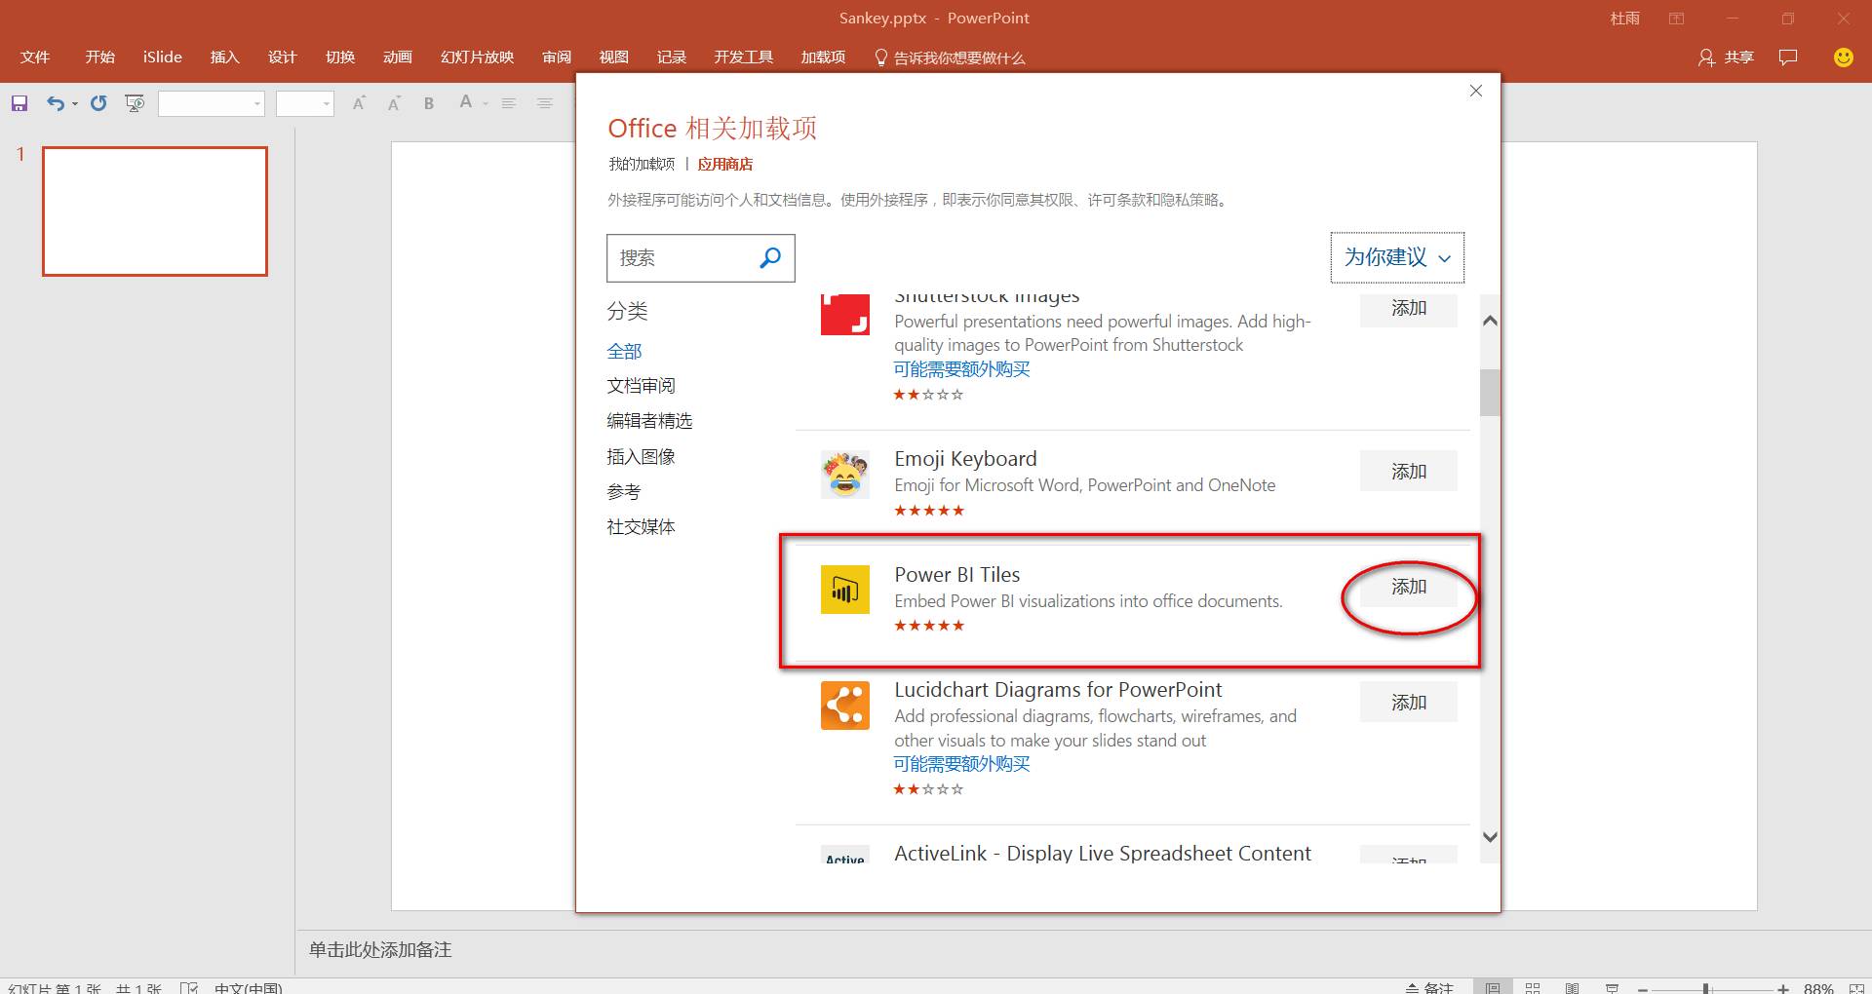Toggle Bold formatting icon
Viewport: 1872px width, 994px height.
pos(429,103)
